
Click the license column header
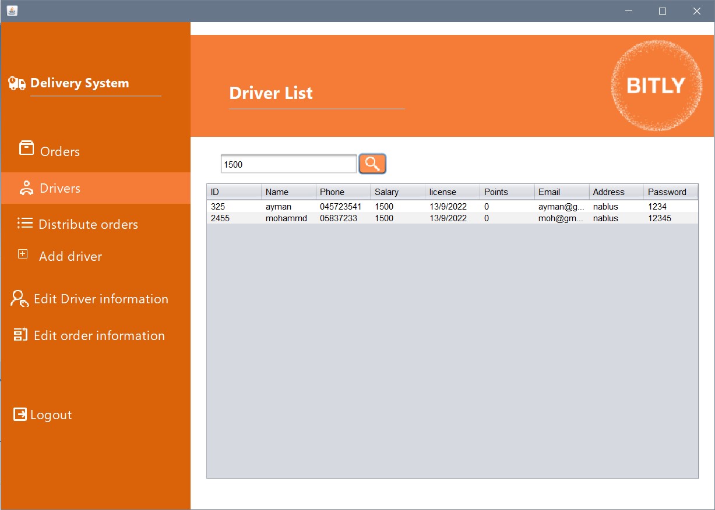click(453, 192)
